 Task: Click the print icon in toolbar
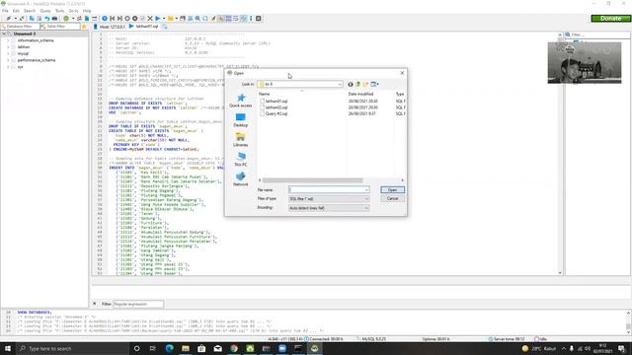click(x=55, y=19)
